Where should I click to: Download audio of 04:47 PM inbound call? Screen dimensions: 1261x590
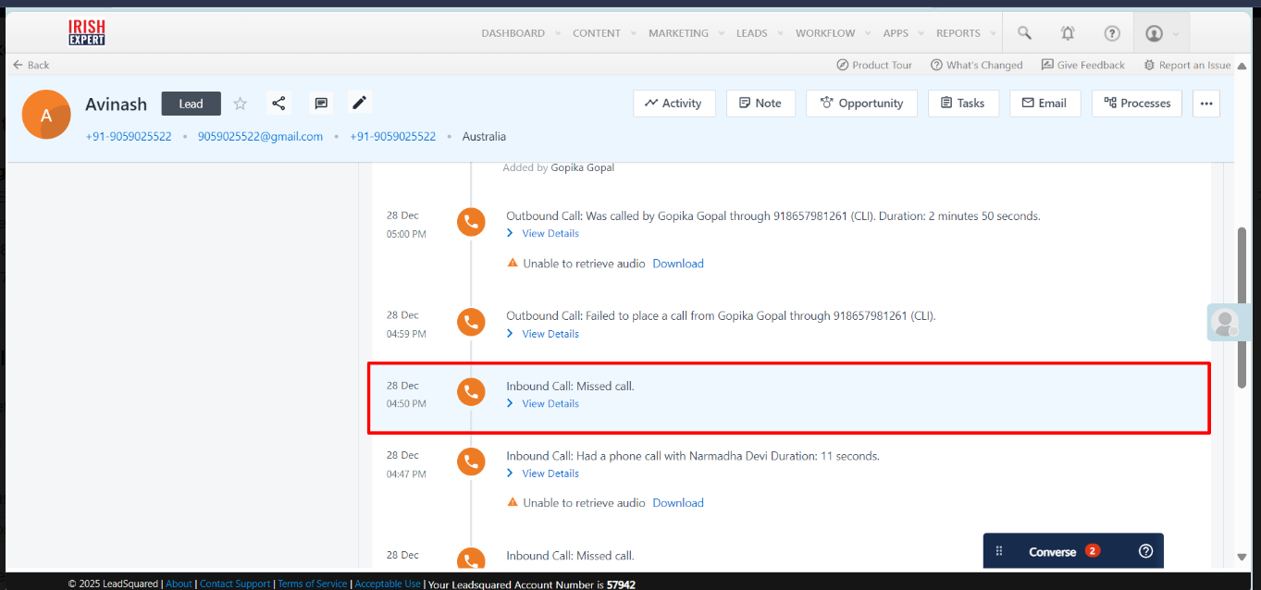678,503
